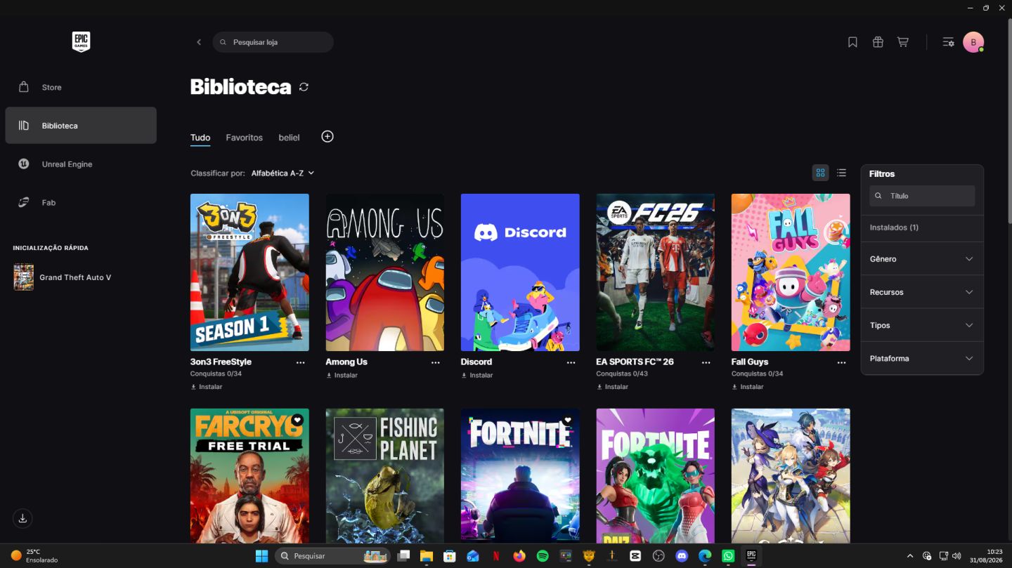Expand the Tipos filter
This screenshot has width=1012, height=568.
point(922,325)
